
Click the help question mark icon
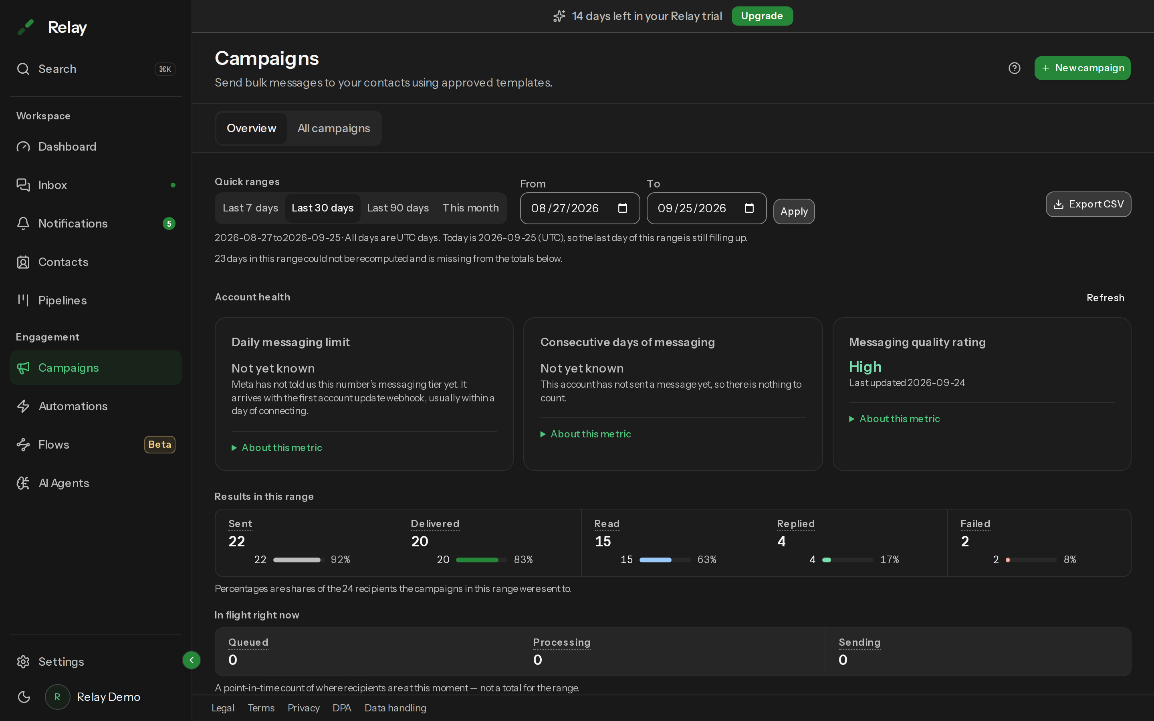point(1014,68)
